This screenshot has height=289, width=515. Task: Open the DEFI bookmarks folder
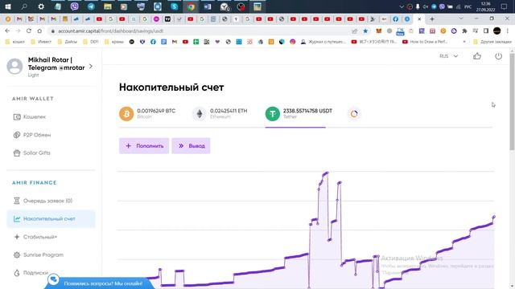[91, 42]
